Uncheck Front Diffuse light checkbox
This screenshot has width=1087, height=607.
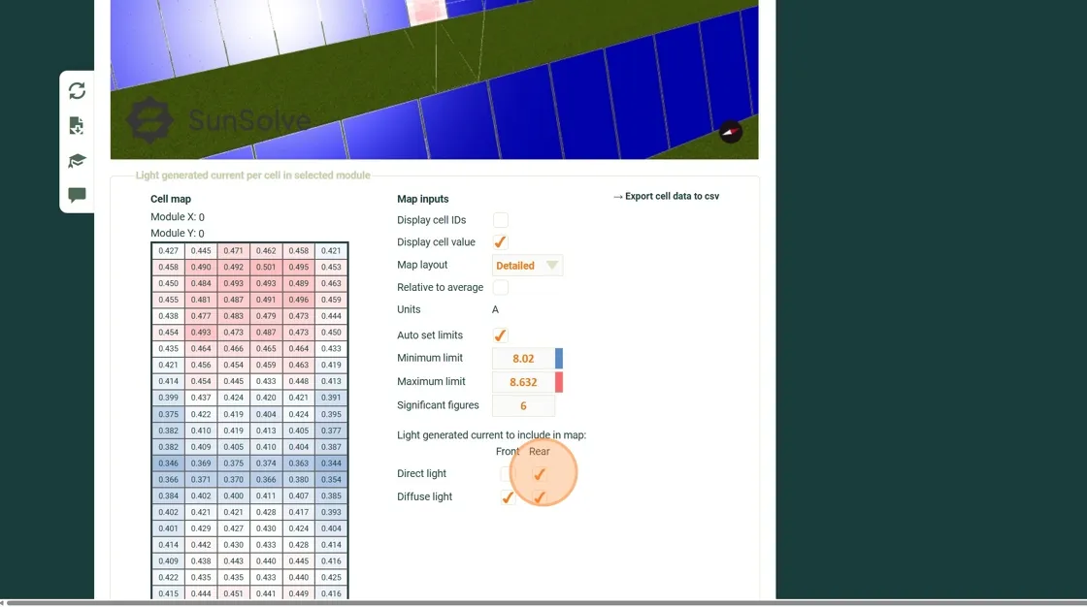coord(508,497)
